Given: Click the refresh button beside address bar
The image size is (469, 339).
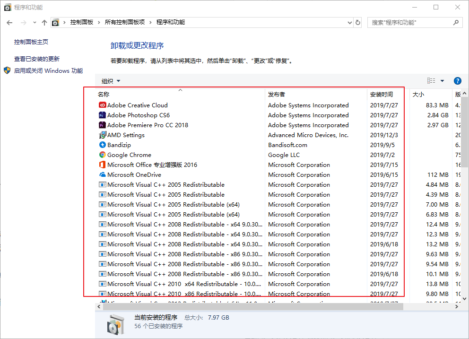Looking at the screenshot, I should point(358,22).
